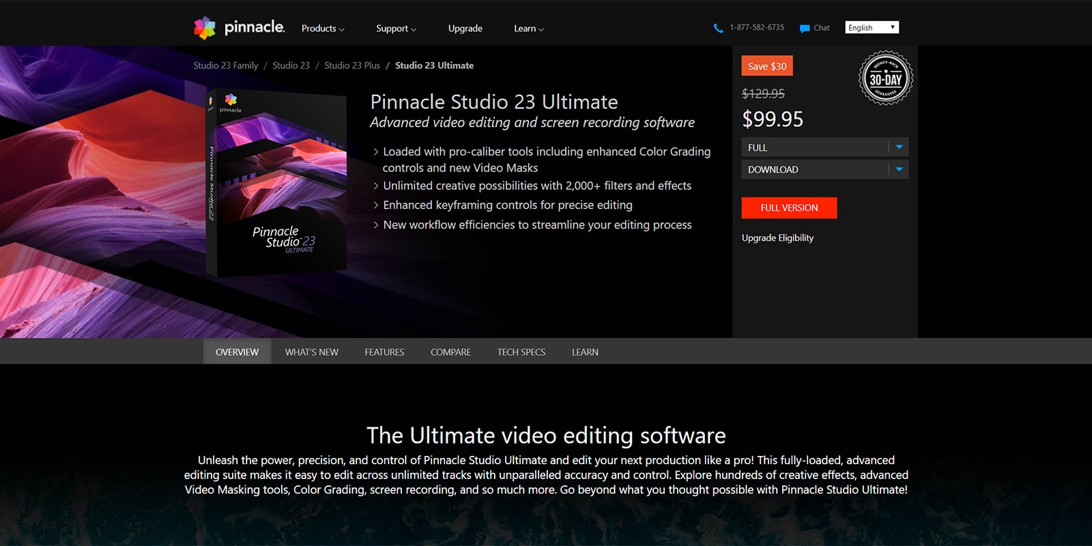Image resolution: width=1092 pixels, height=546 pixels.
Task: Click the 'Enhanced keyframing controls' bullet
Action: point(508,205)
